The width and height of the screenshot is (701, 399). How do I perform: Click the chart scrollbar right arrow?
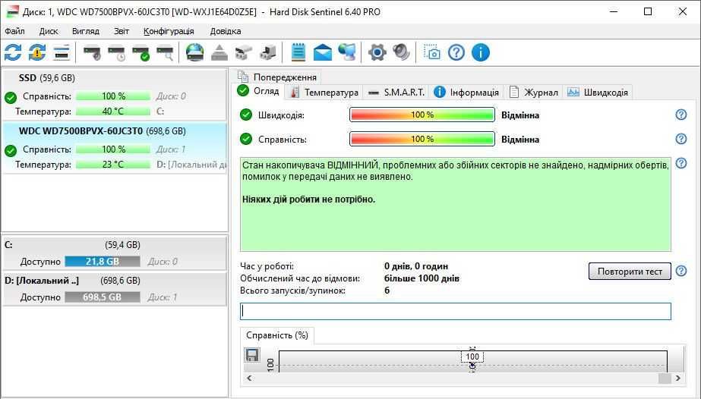click(x=678, y=378)
